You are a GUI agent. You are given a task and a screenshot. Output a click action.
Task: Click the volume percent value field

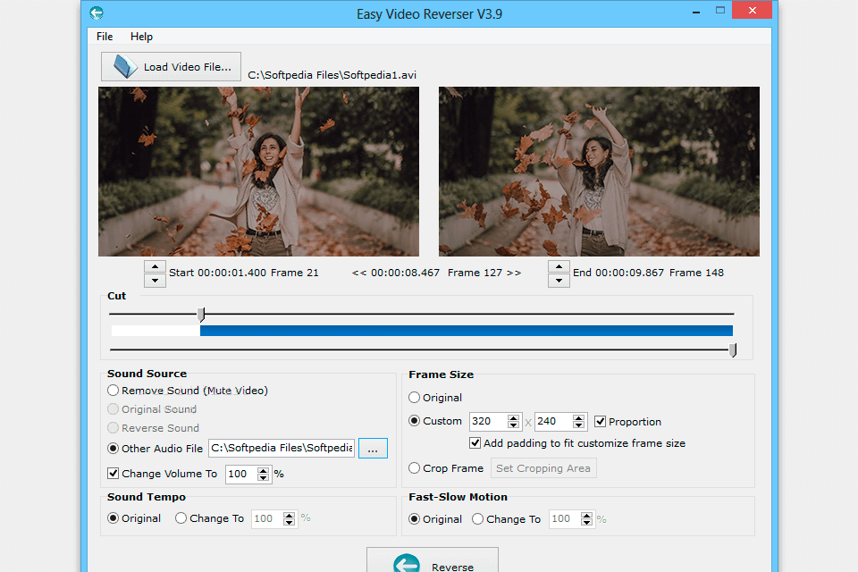(x=241, y=474)
